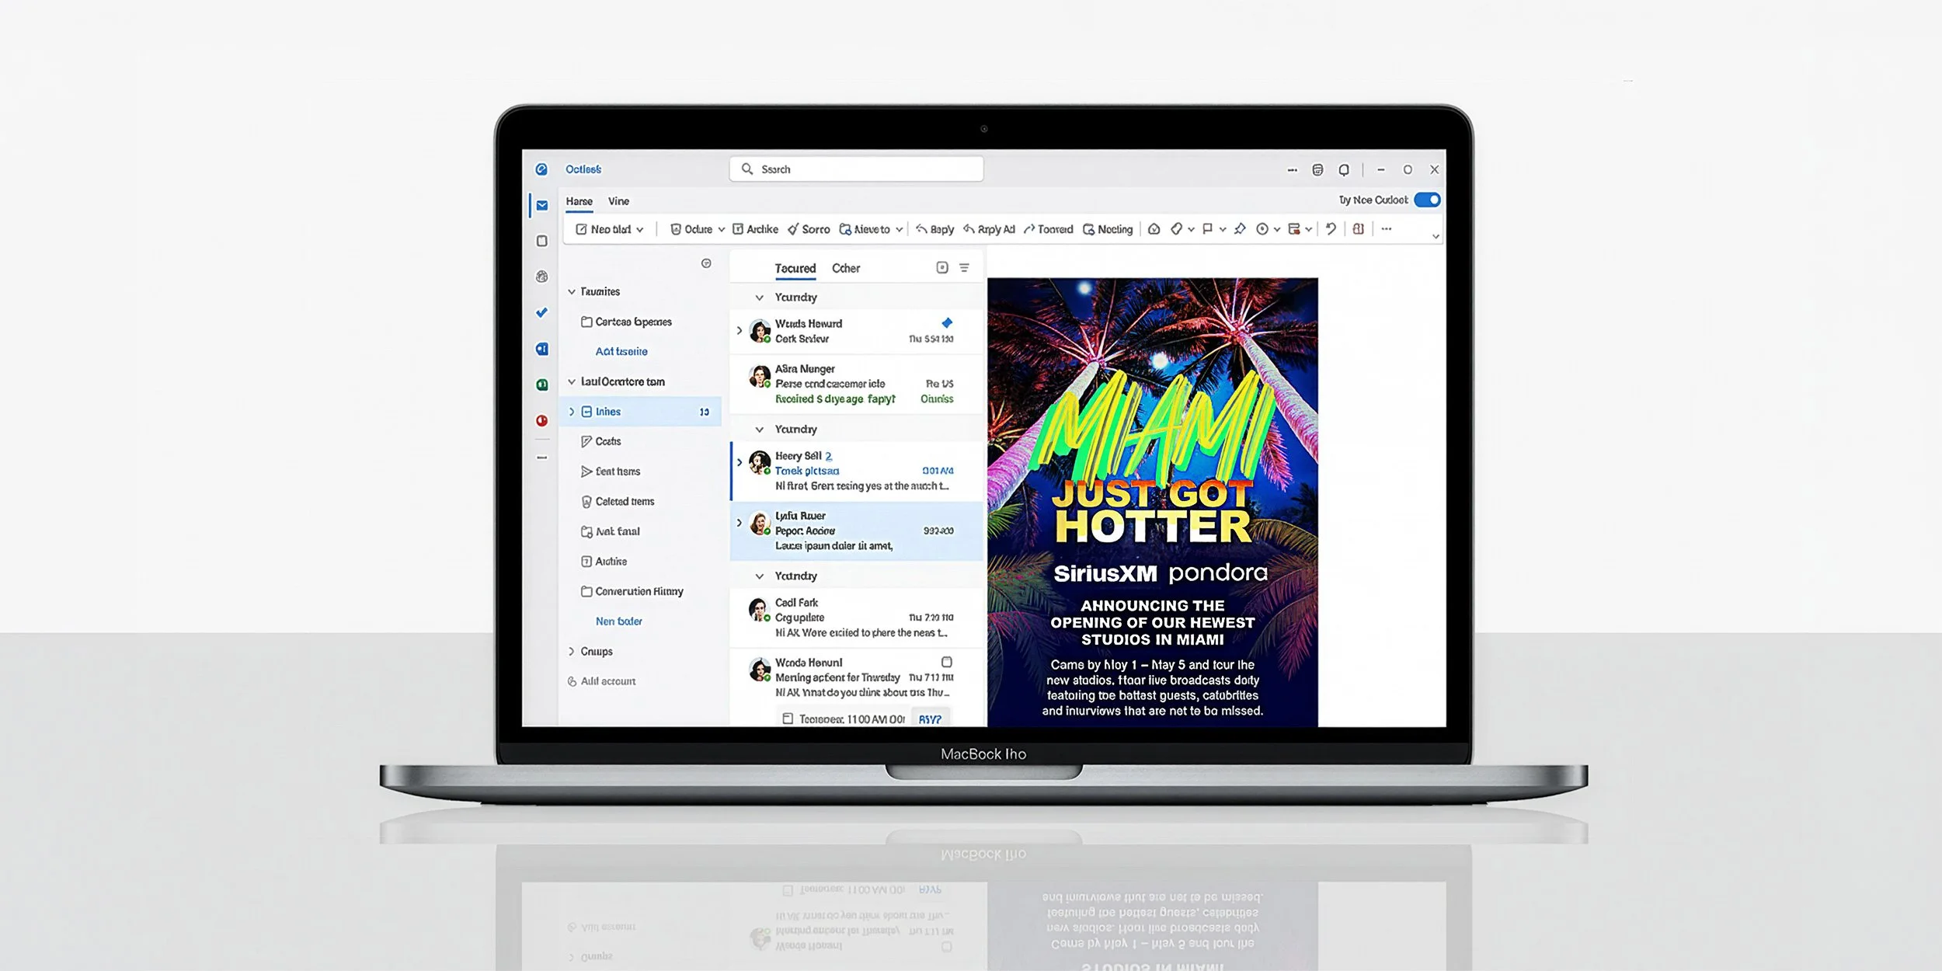Click the Nen bader link
The height and width of the screenshot is (971, 1942).
tap(619, 621)
